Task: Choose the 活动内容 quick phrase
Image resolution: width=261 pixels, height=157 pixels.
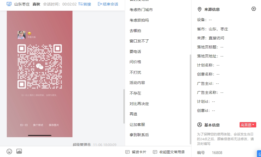Action: click(137, 83)
